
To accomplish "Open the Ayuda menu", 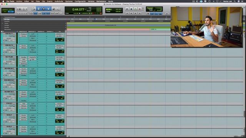I will tap(111, 1).
